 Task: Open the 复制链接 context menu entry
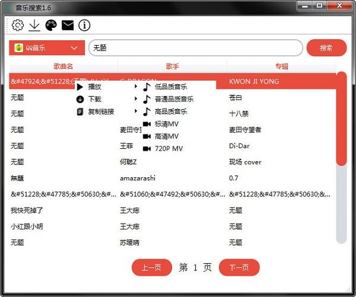point(101,111)
